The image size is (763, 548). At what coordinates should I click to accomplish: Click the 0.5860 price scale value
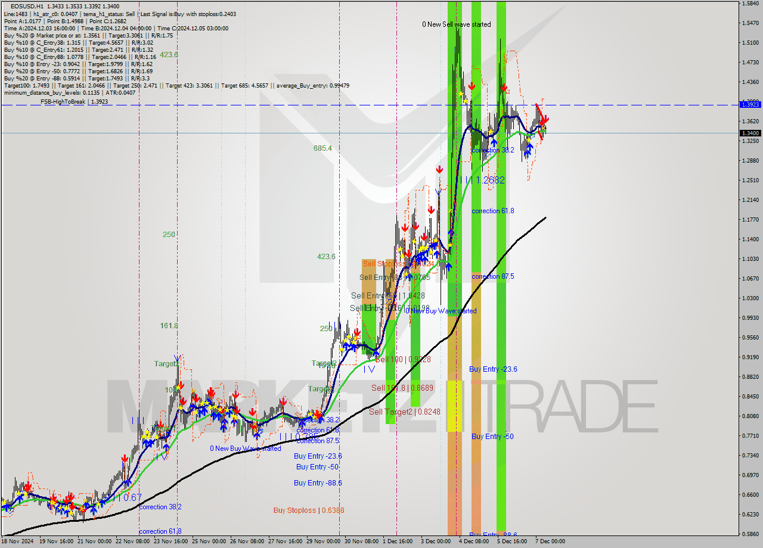(x=750, y=534)
